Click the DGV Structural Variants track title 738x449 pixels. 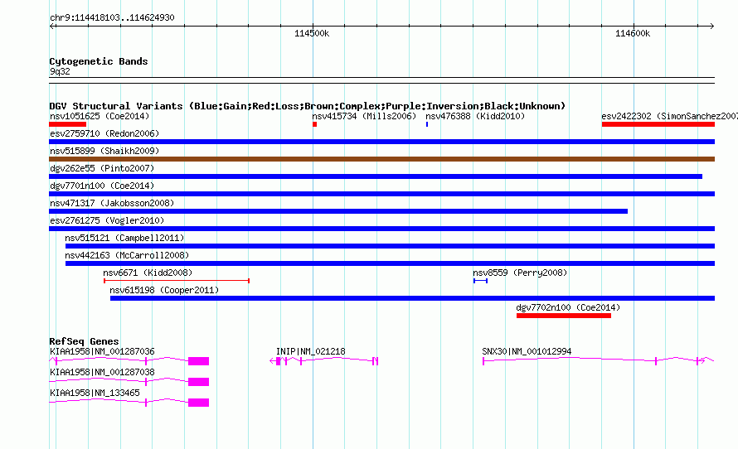tap(307, 106)
